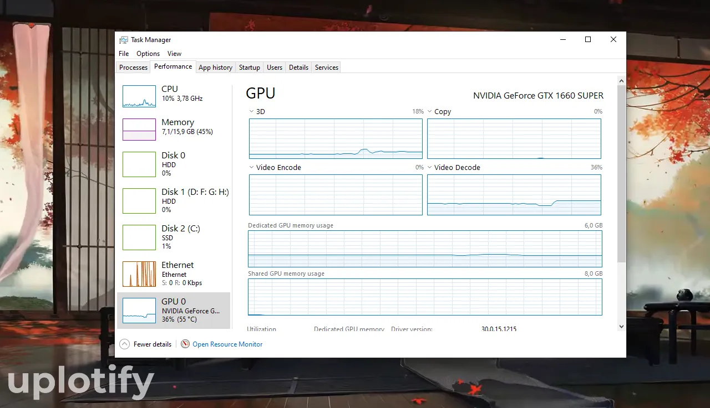Maximize the Task Manager window
The image size is (710, 408).
pyautogui.click(x=588, y=39)
